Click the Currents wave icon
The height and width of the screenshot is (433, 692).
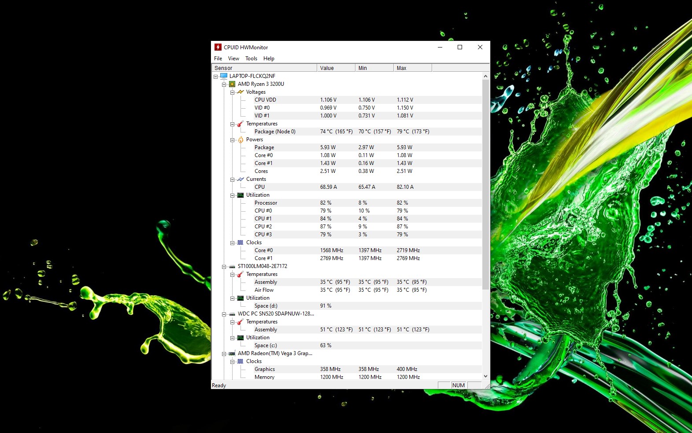pyautogui.click(x=241, y=179)
